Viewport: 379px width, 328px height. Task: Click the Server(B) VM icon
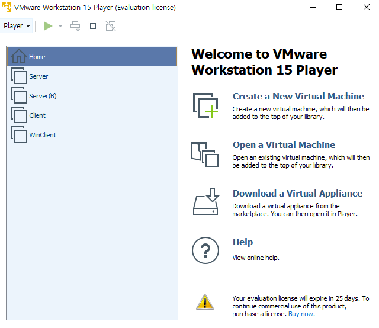[19, 95]
